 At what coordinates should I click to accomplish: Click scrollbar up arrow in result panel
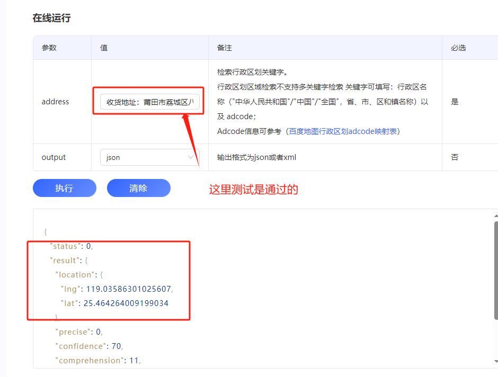(496, 216)
